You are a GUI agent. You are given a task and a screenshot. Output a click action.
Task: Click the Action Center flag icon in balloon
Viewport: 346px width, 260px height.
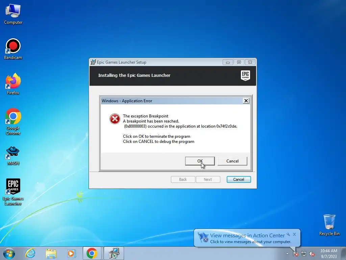203,237
